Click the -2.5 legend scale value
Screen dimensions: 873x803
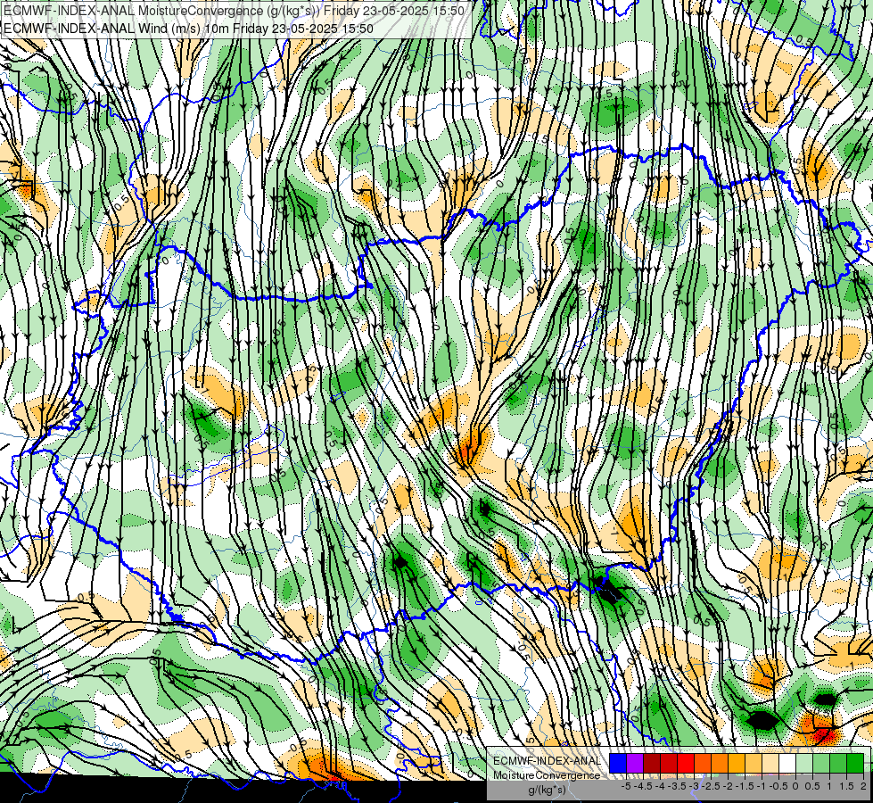click(x=711, y=786)
